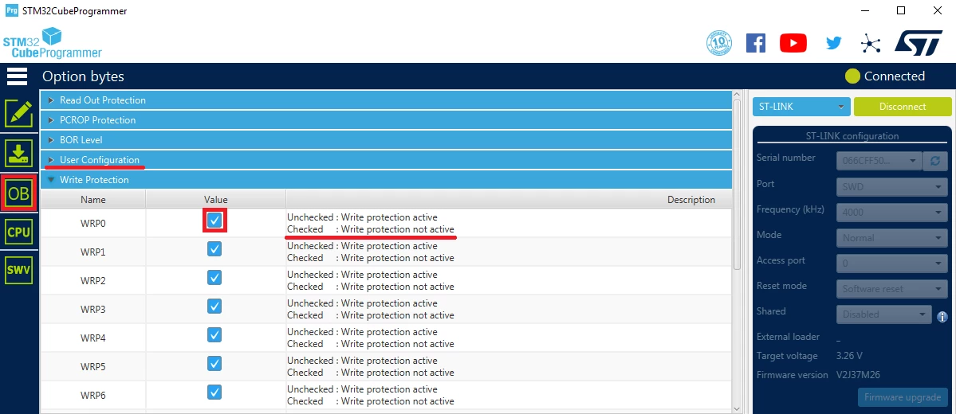This screenshot has width=956, height=414.
Task: Expand the BOR Level section
Action: point(386,140)
